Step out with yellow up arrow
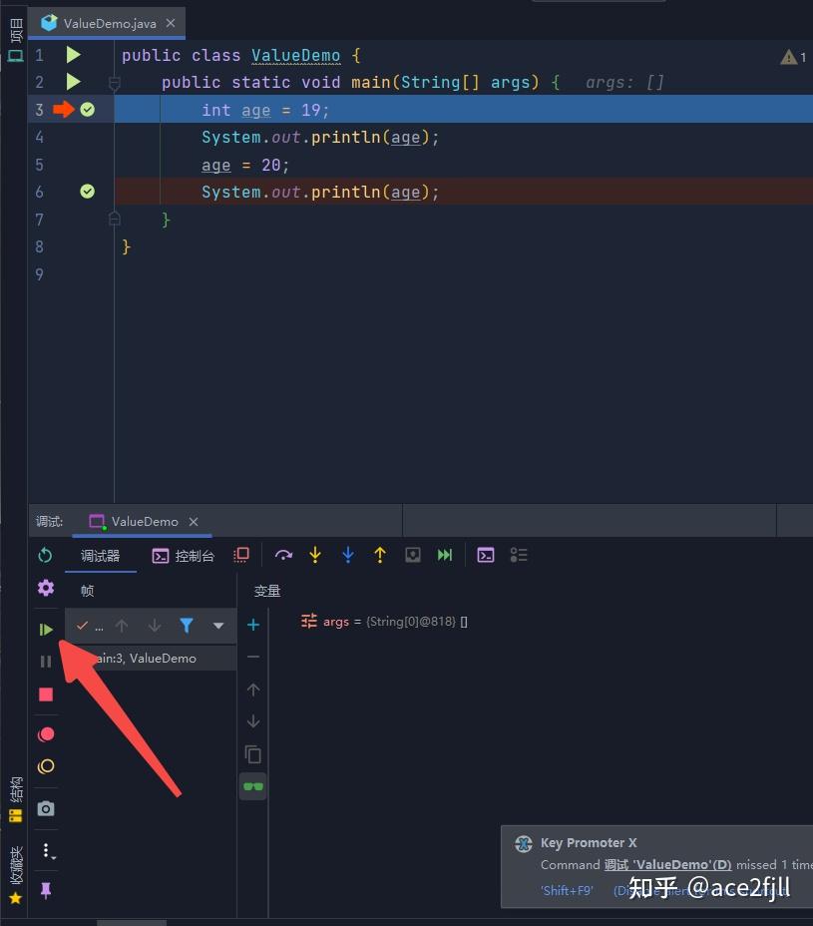Image resolution: width=813 pixels, height=926 pixels. click(380, 555)
